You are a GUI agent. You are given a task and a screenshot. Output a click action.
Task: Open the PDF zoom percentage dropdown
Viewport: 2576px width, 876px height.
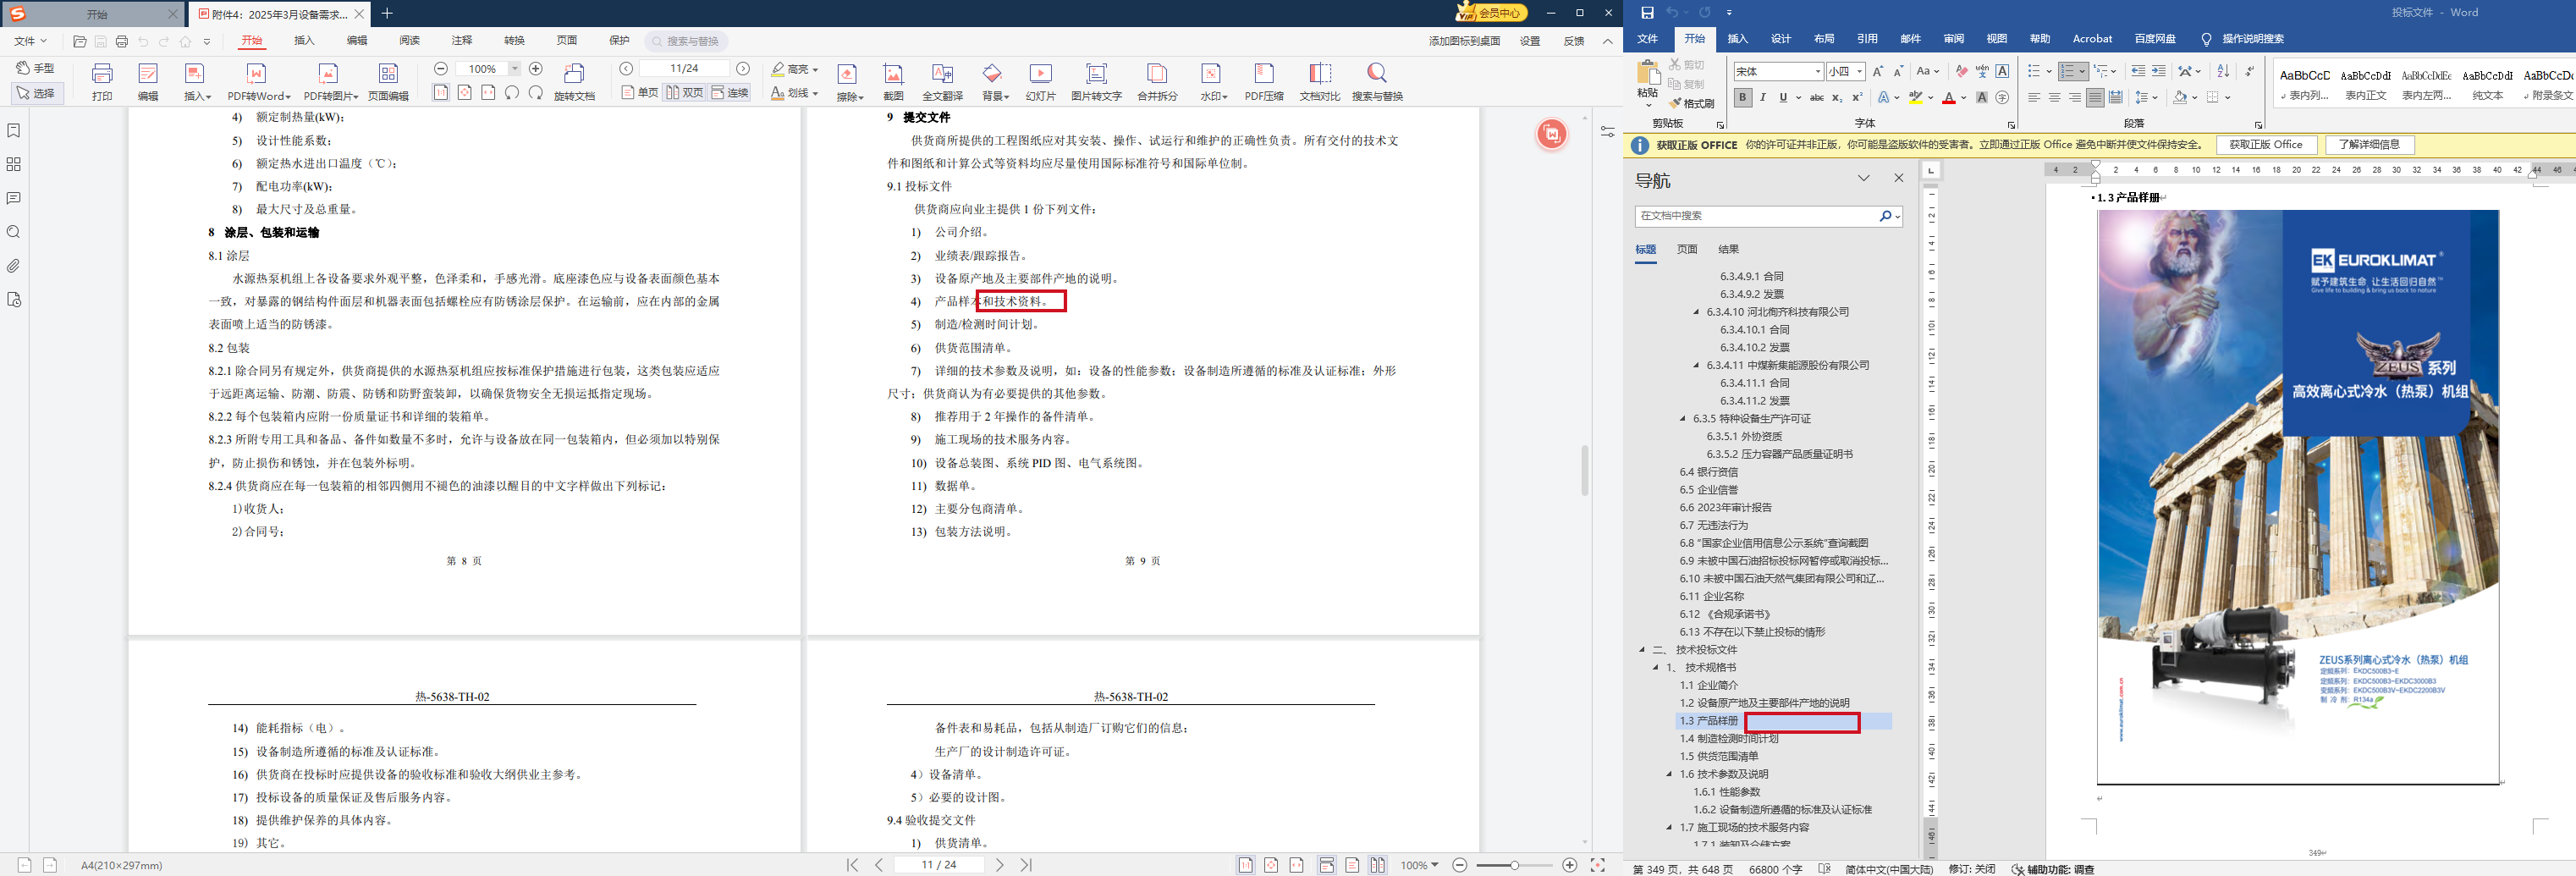(515, 69)
